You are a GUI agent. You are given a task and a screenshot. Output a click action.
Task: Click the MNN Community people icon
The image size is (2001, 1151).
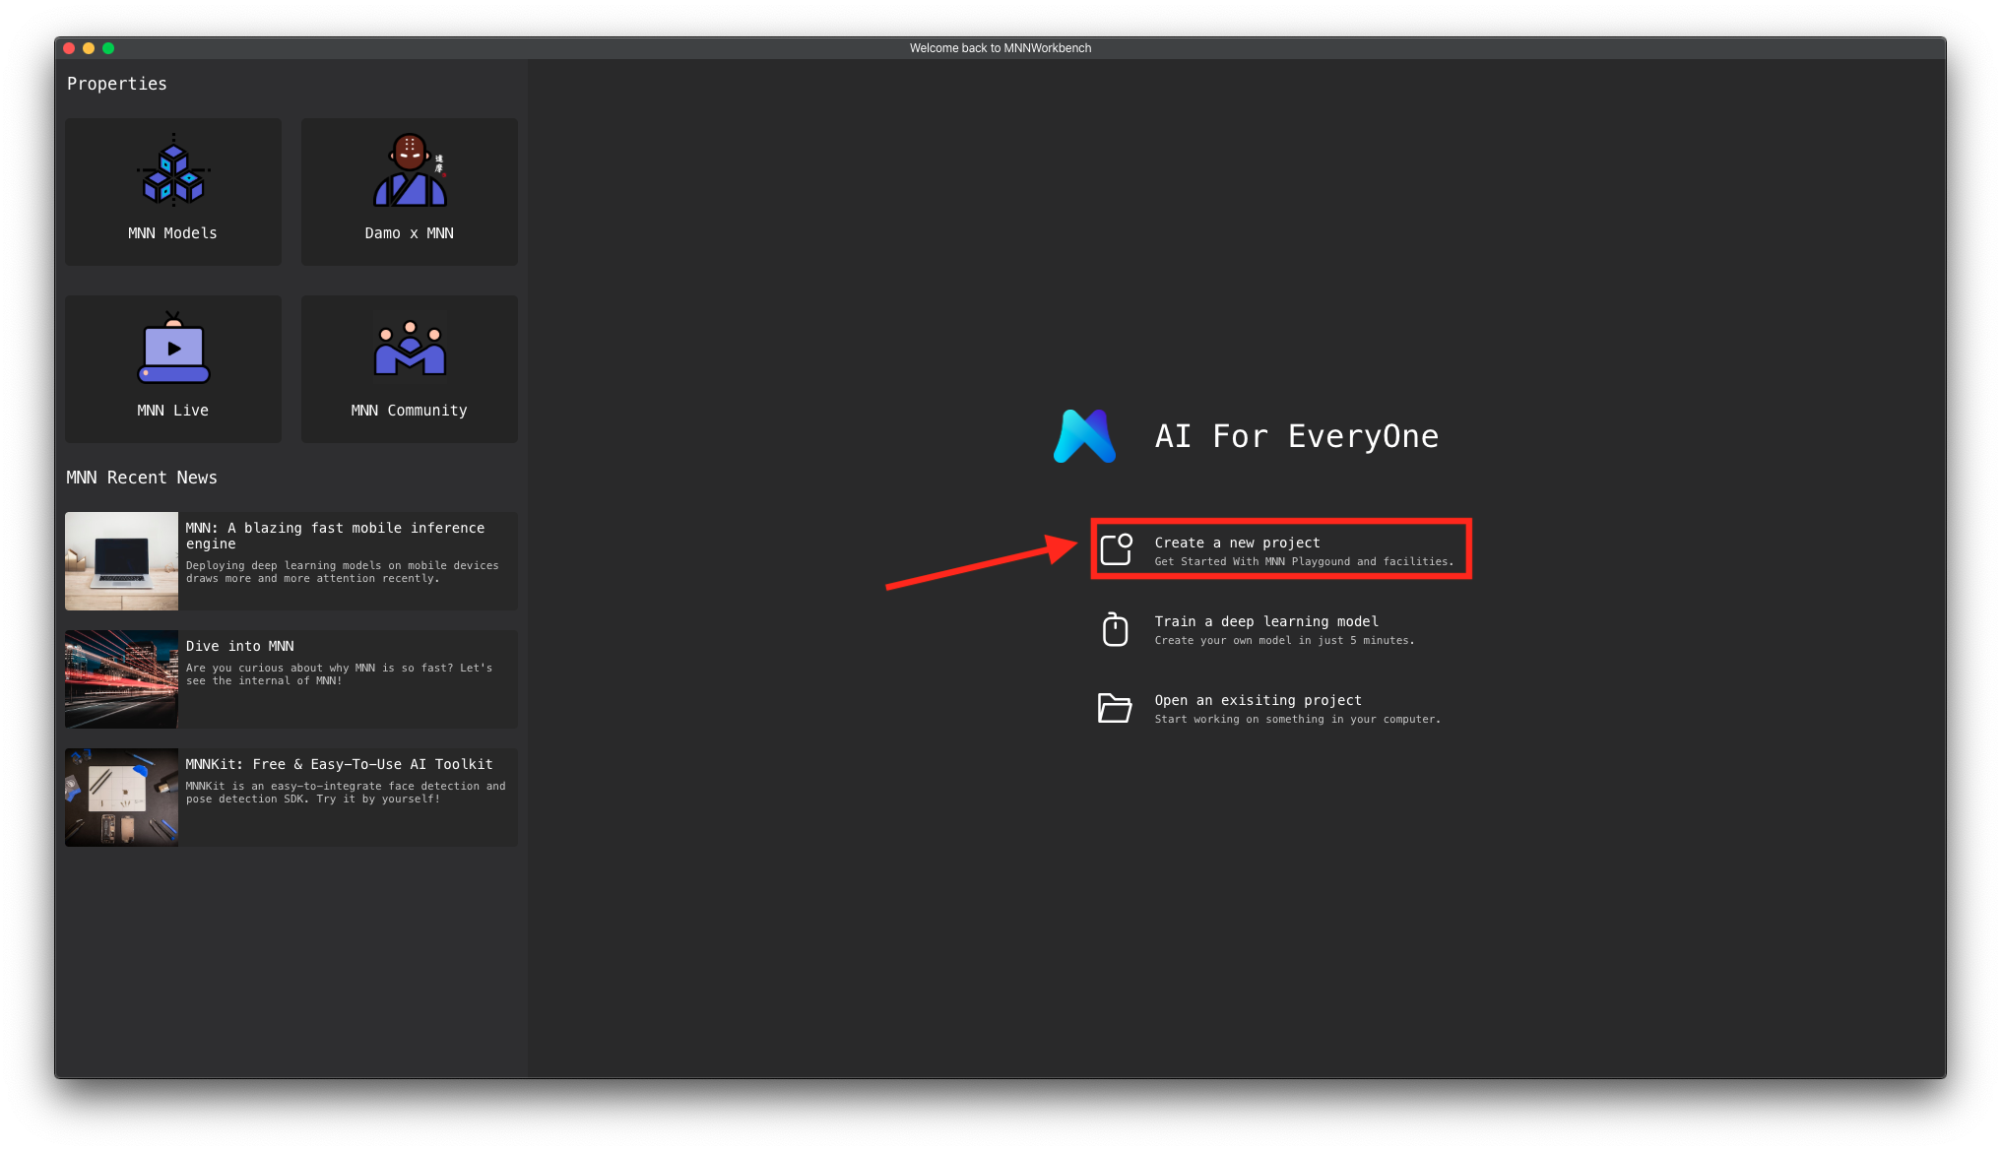[410, 349]
